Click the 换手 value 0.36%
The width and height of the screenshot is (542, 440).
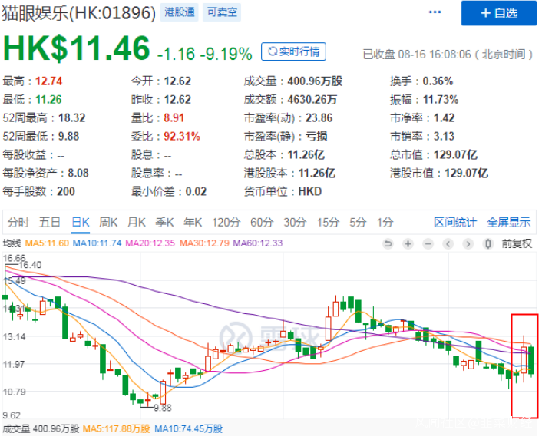pos(438,81)
